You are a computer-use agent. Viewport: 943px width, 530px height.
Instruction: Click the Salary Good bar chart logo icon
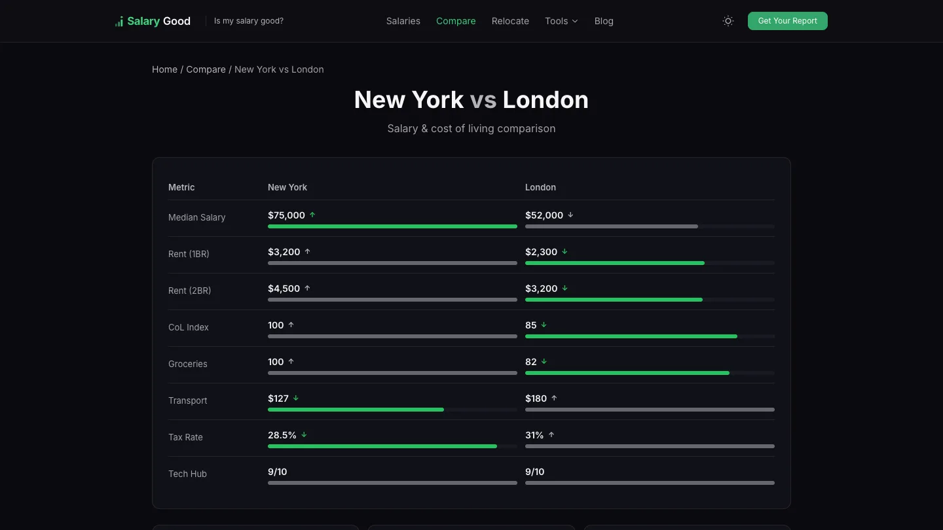(119, 21)
